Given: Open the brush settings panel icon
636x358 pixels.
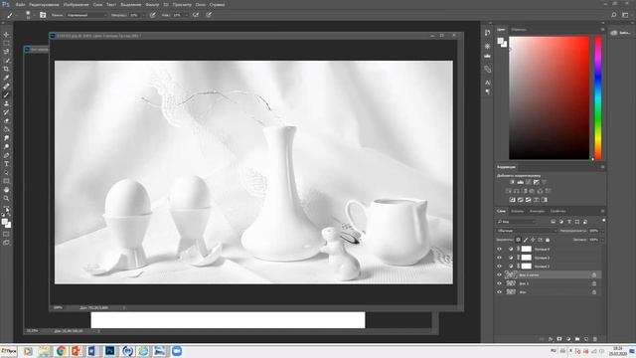Looking at the screenshot, I should (x=43, y=15).
